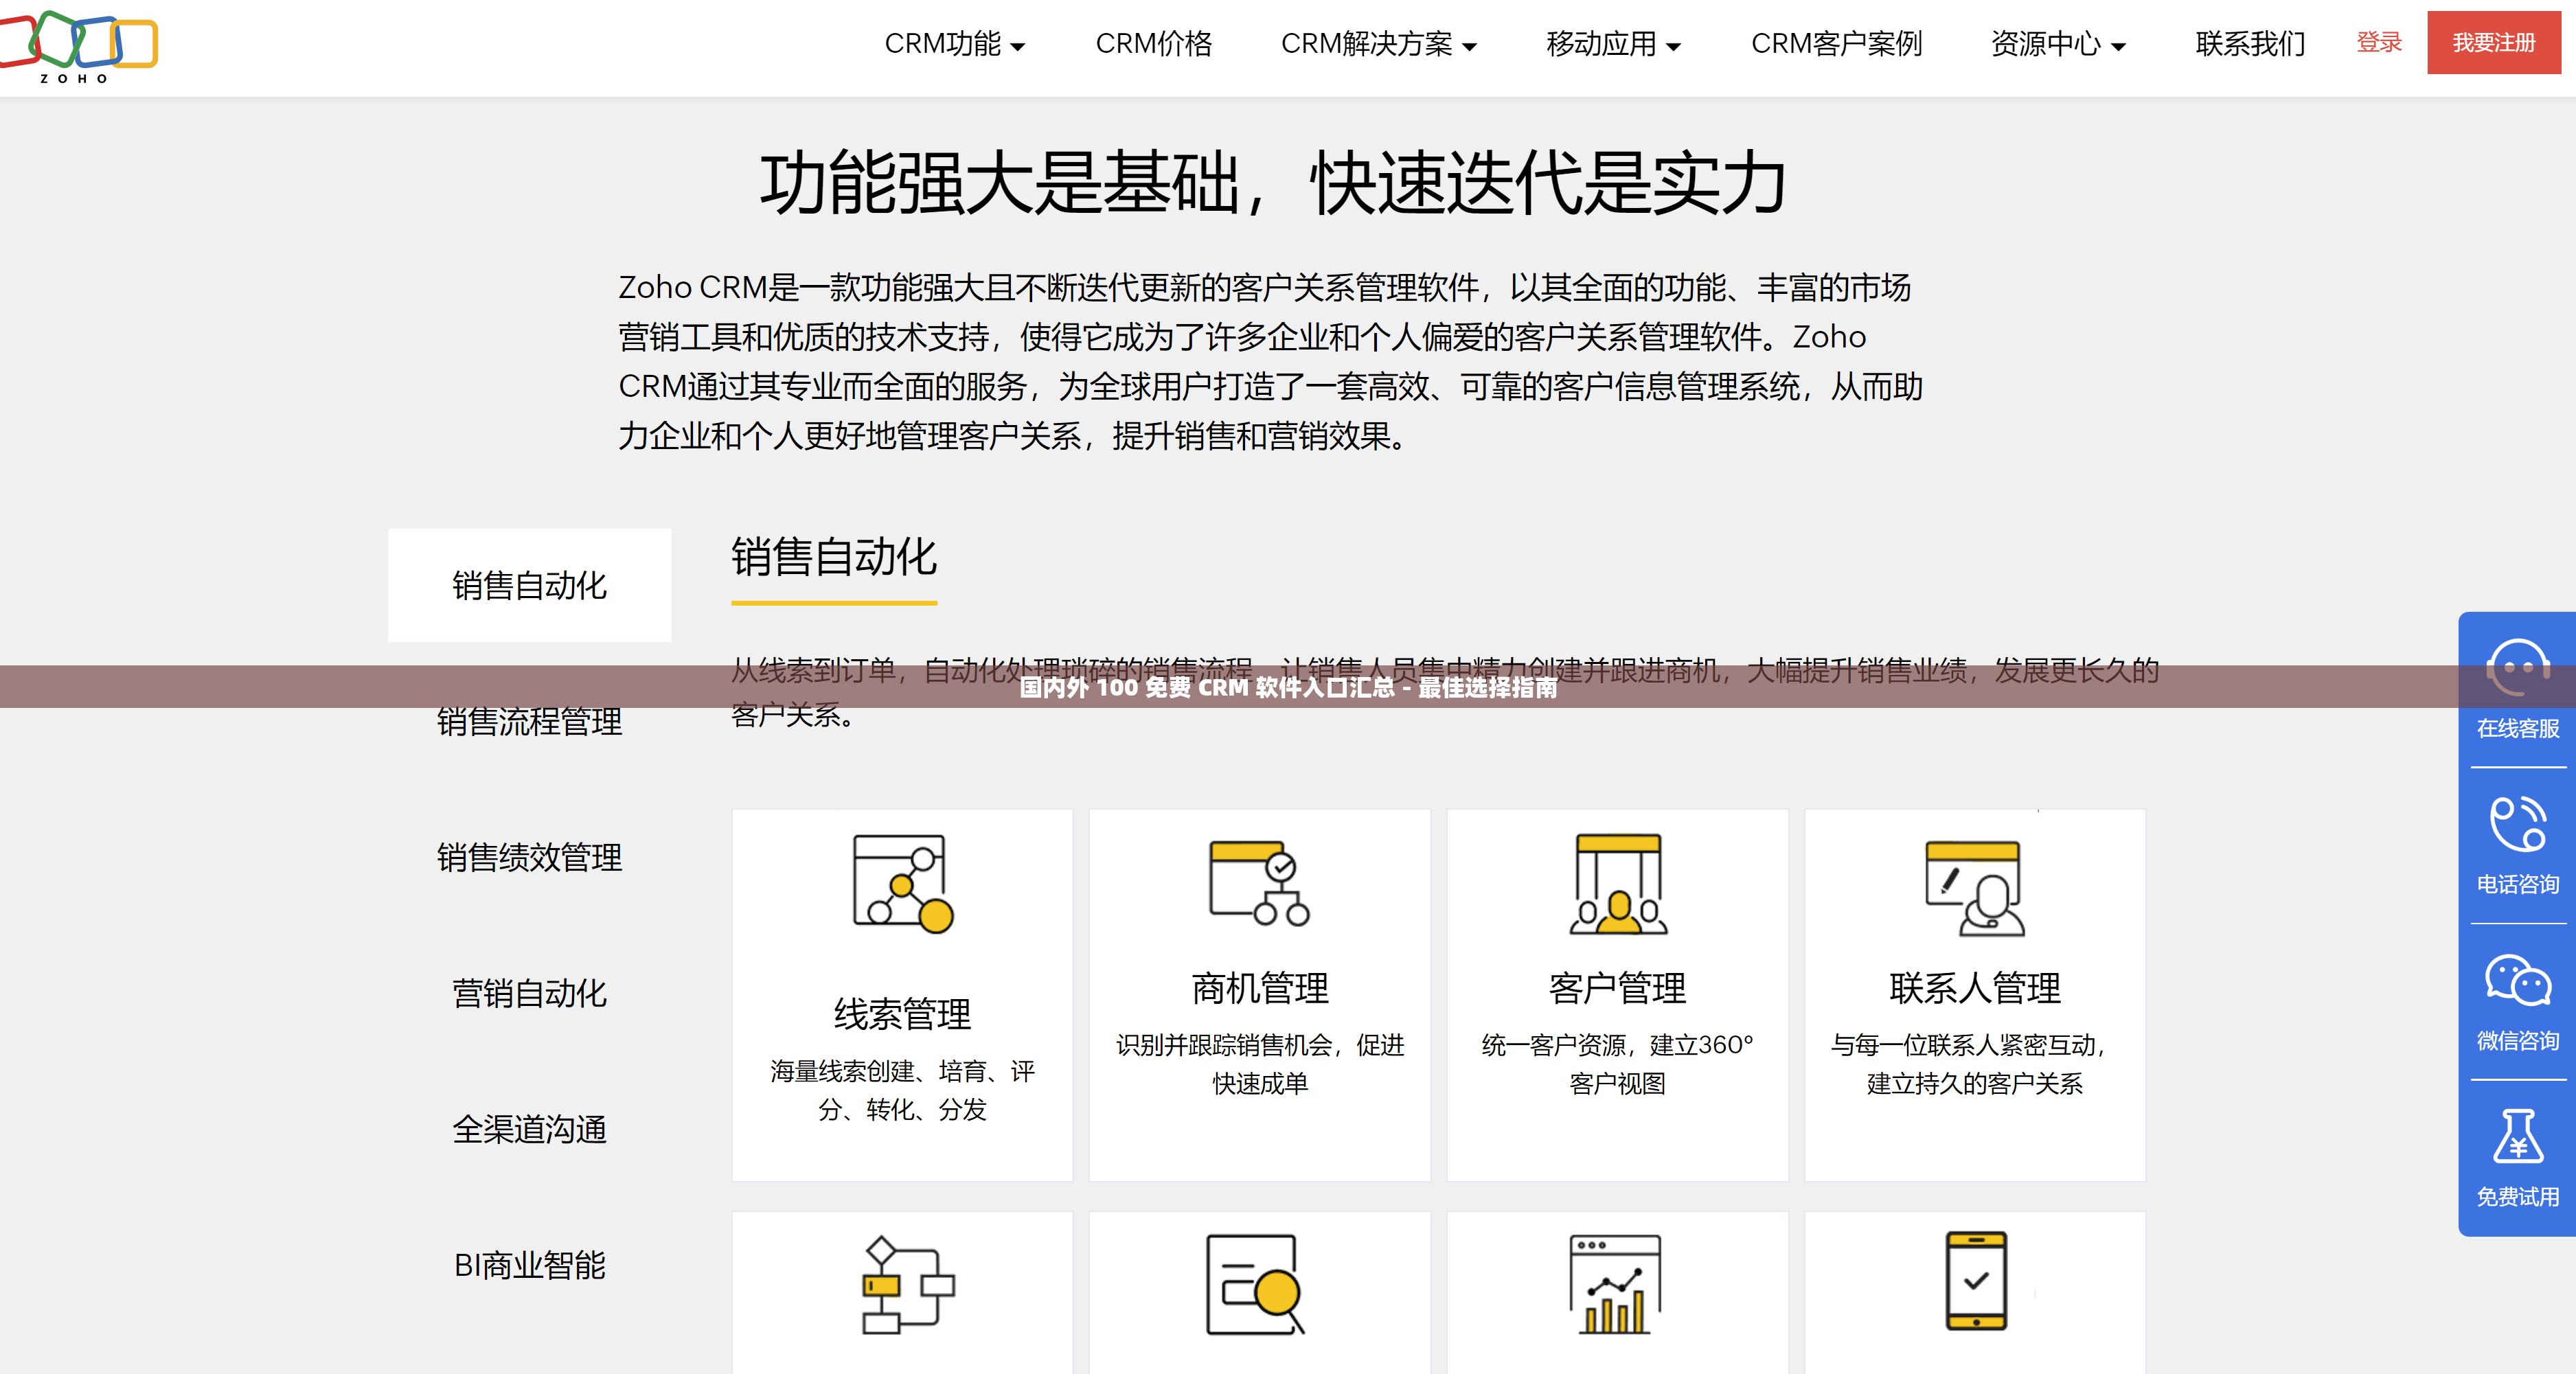This screenshot has height=1374, width=2576.
Task: Click the bar chart analytics icon
Action: click(x=1615, y=1285)
